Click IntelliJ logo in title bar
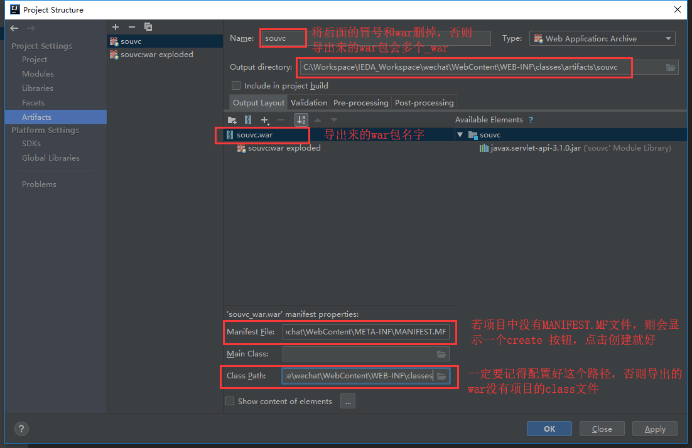The width and height of the screenshot is (692, 448). [x=14, y=9]
